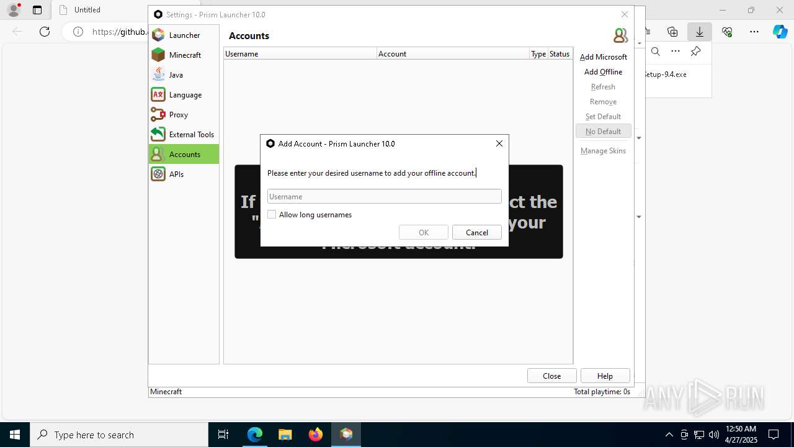Launch Firefox from taskbar

point(316,435)
